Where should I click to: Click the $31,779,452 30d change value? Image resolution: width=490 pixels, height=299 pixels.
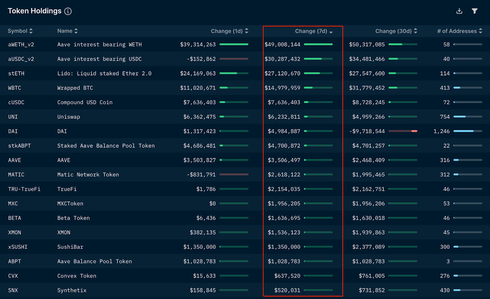point(367,88)
